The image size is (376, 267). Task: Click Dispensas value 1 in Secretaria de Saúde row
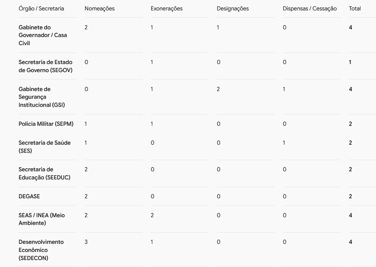click(x=284, y=143)
